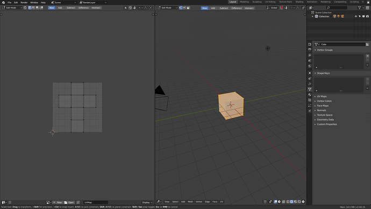Open the Edit Mode dropdown in 3D viewport
This screenshot has height=209, width=371.
(x=168, y=8)
